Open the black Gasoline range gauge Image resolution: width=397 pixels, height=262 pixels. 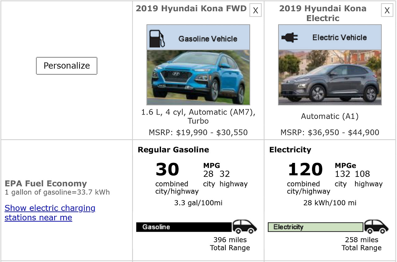(x=184, y=227)
